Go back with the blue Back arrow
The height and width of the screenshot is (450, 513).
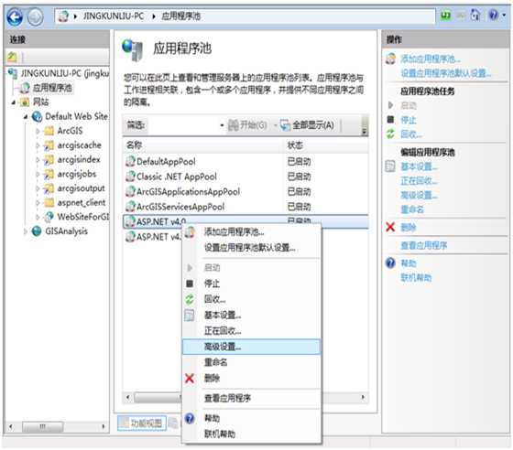click(15, 16)
